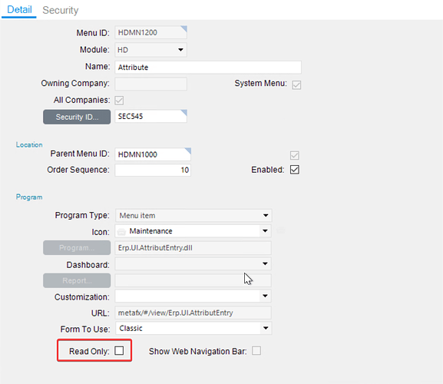
Task: Click the faded icon right of Icon dropdown
Action: [280, 230]
